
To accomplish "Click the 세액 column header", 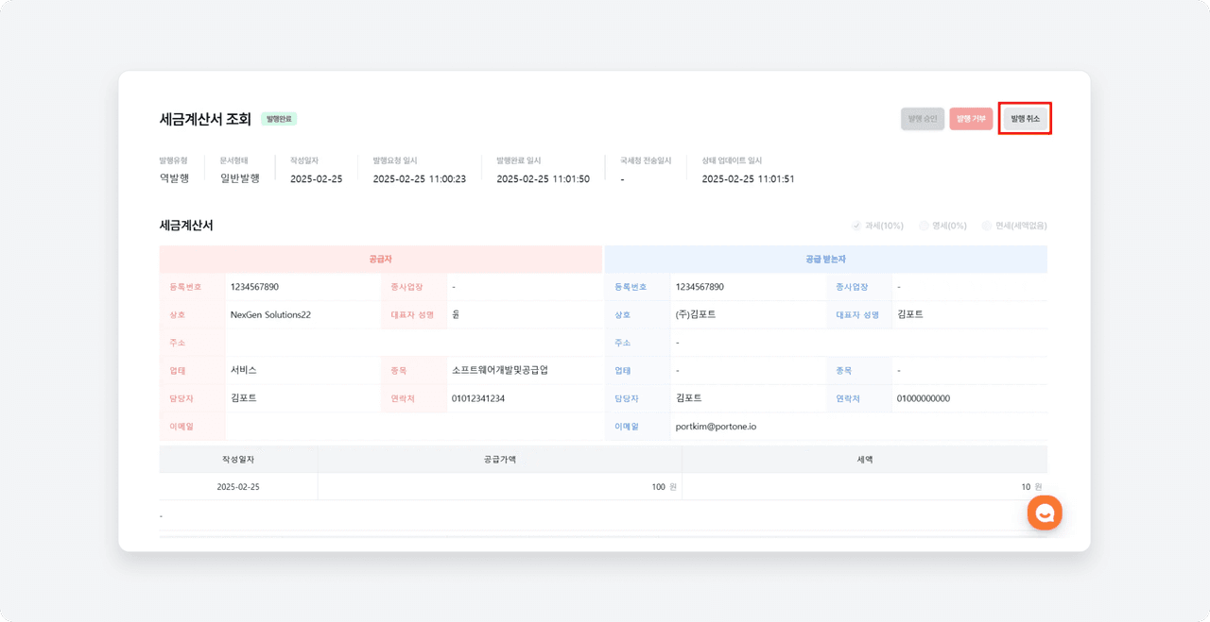I will click(864, 460).
